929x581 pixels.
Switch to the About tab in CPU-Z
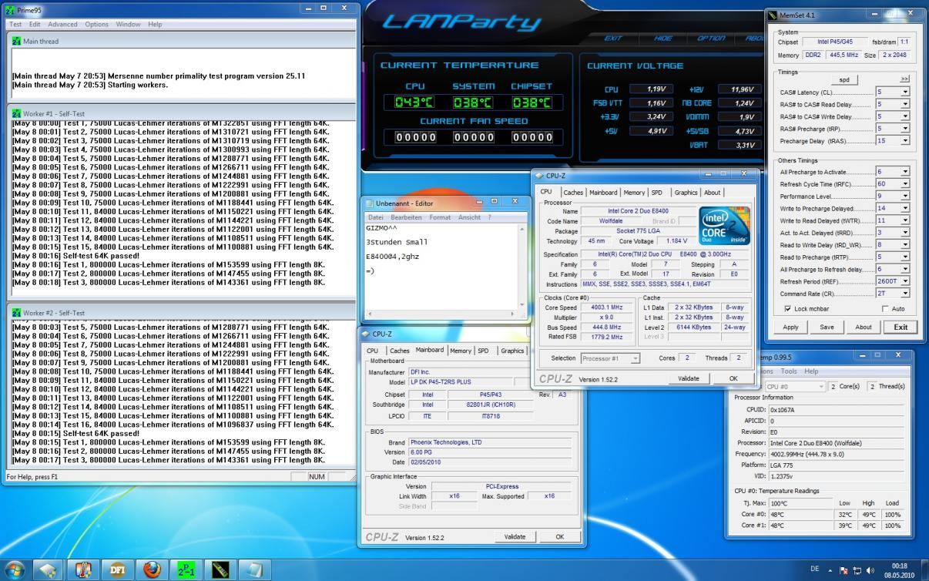tap(712, 193)
